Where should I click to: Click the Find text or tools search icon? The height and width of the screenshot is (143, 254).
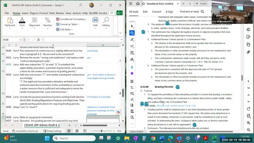202,12
